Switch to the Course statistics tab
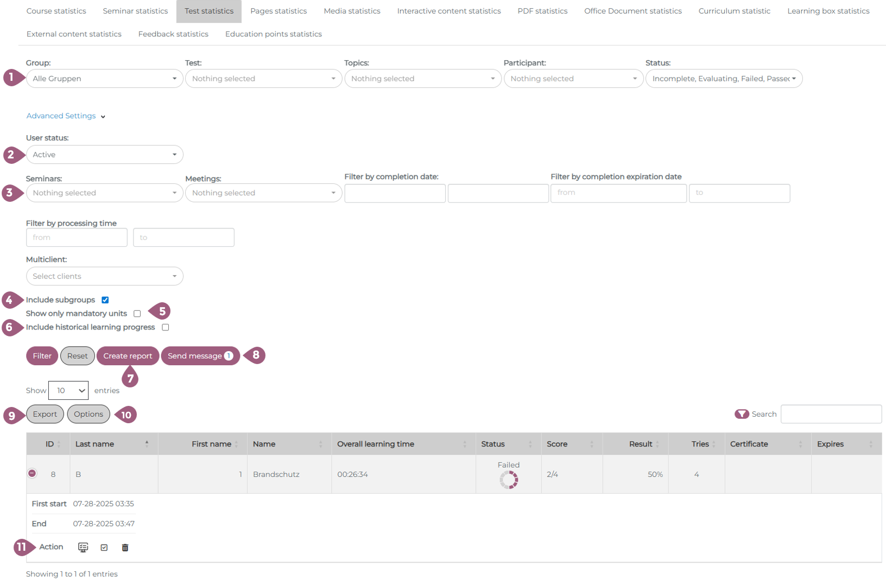The width and height of the screenshot is (886, 586). [x=56, y=11]
